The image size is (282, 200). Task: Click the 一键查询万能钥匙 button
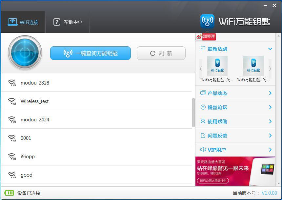pos(91,53)
